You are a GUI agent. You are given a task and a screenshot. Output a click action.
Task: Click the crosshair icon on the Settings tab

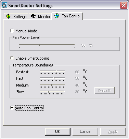click(9, 16)
